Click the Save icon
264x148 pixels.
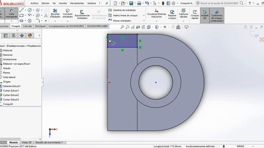[131, 3]
